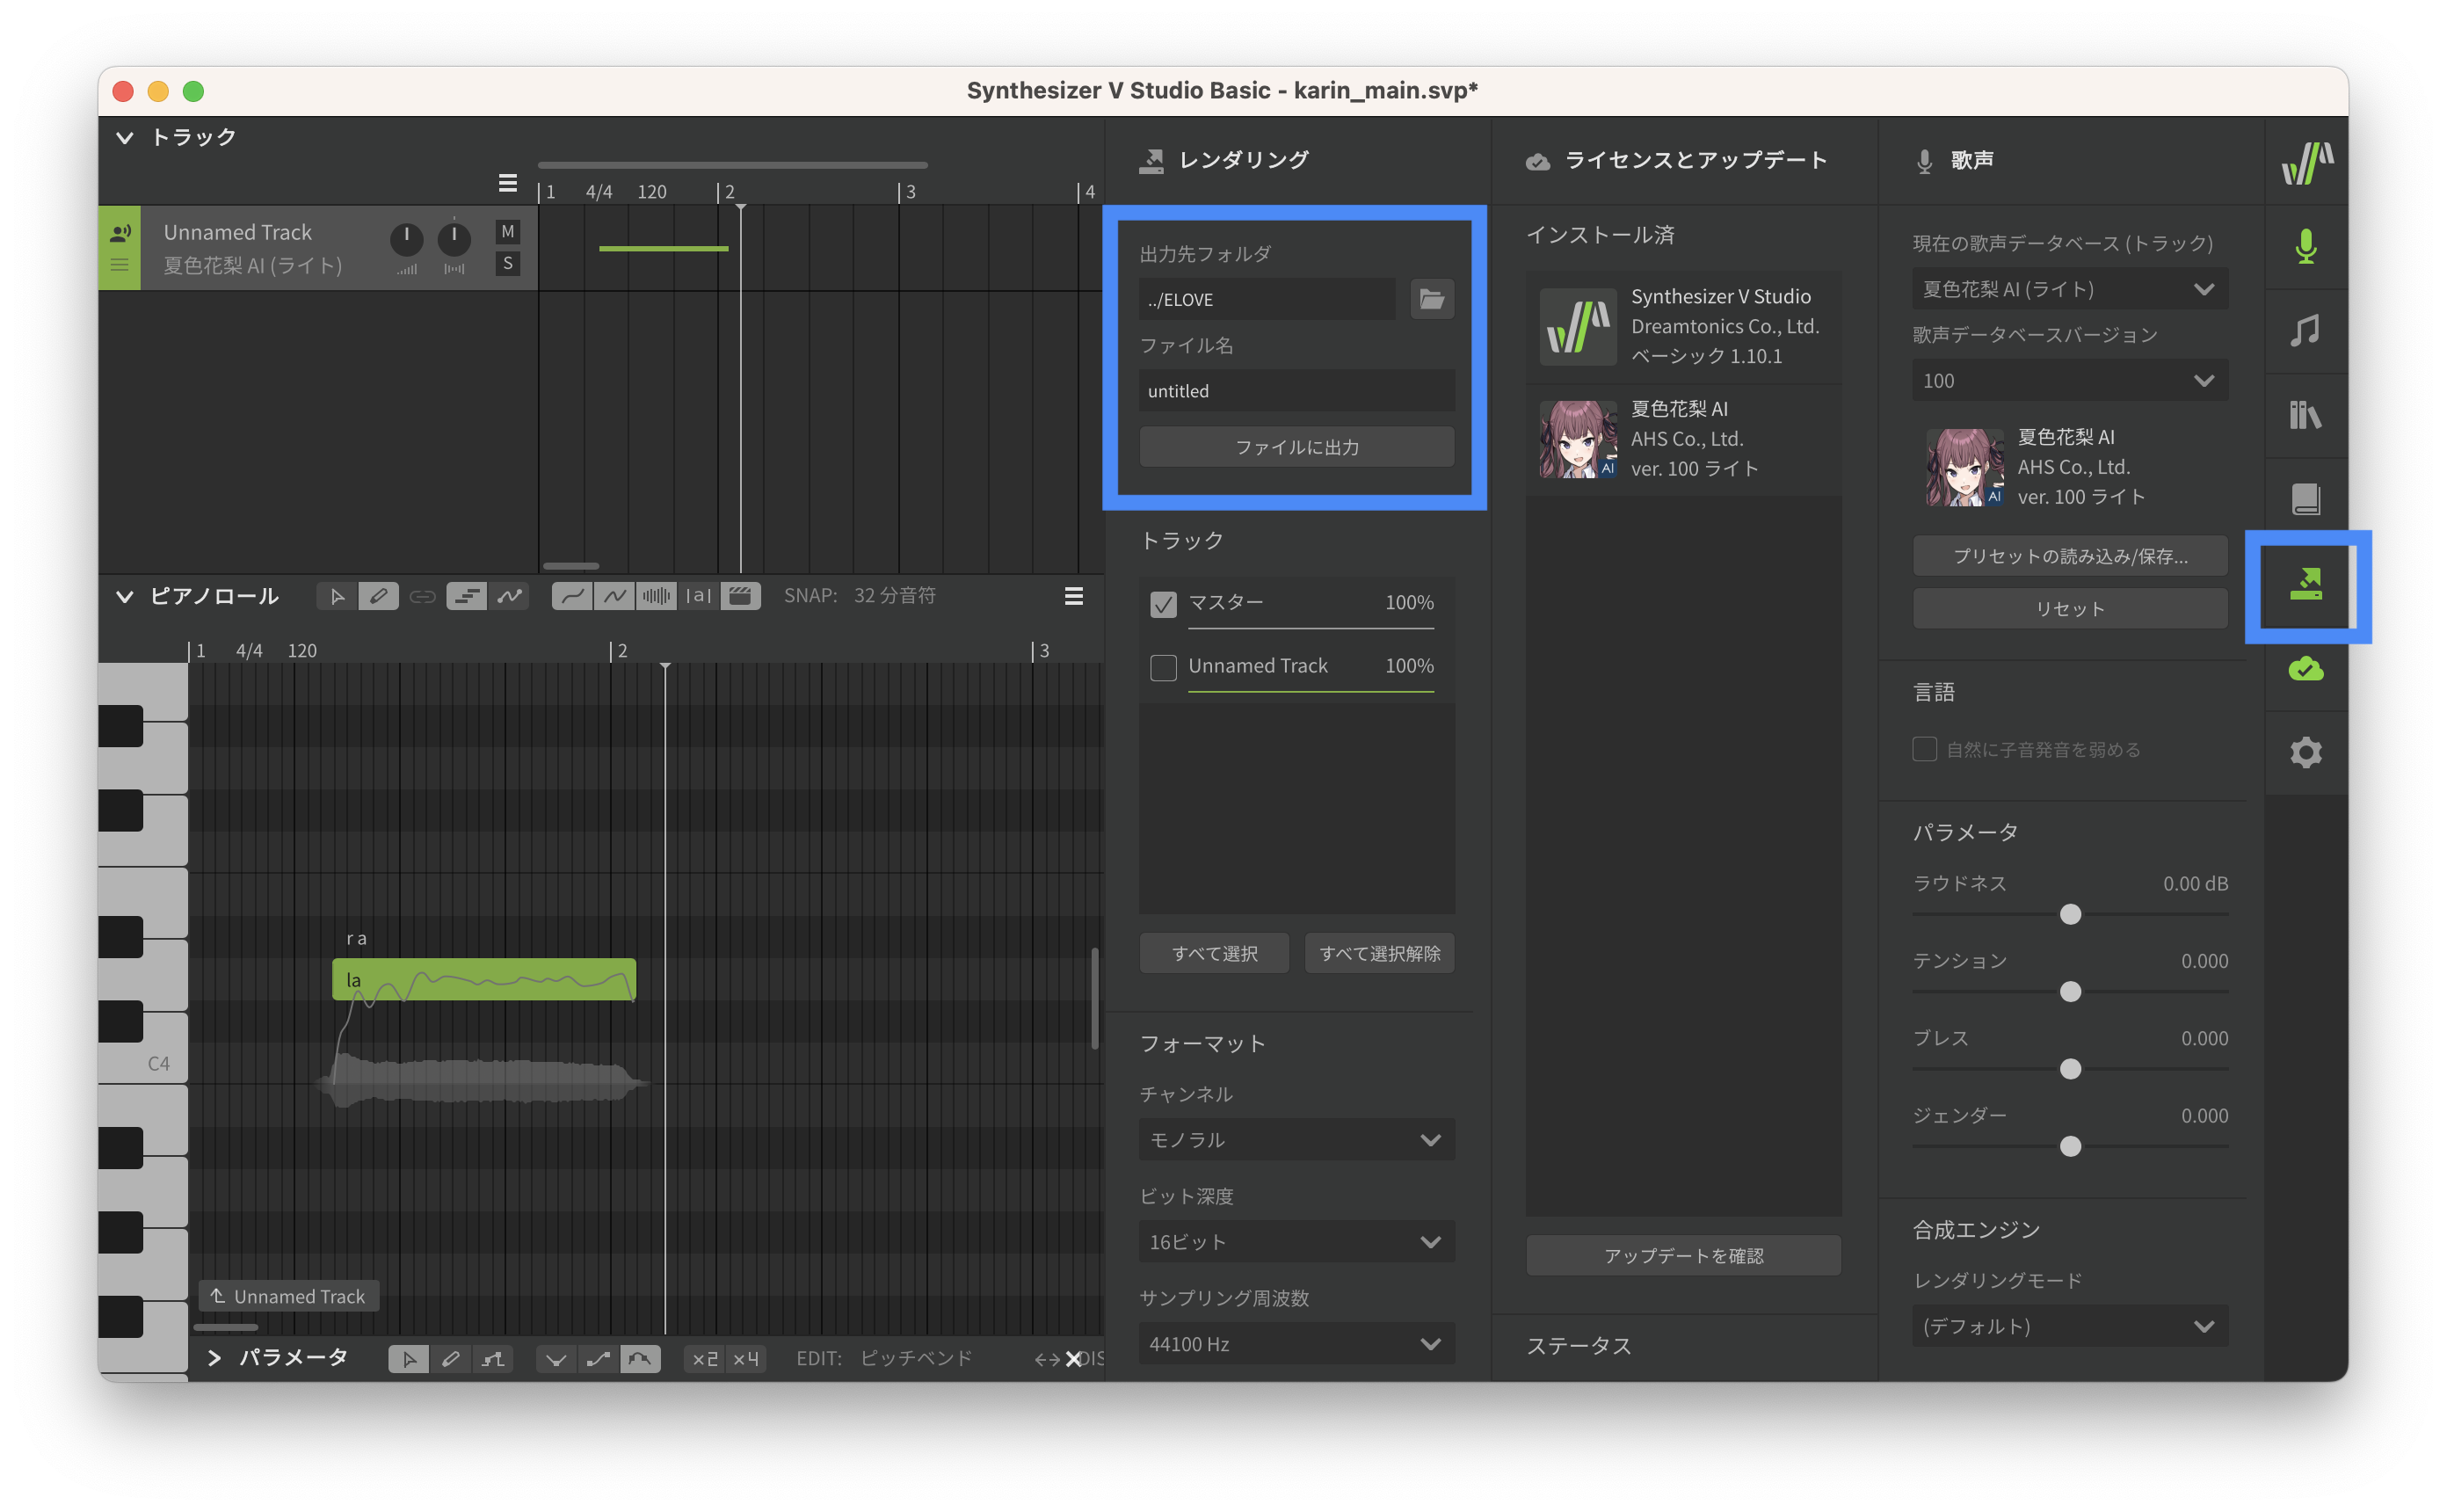Image resolution: width=2447 pixels, height=1512 pixels.
Task: Check the Unnamed Track render checkbox
Action: point(1164,667)
